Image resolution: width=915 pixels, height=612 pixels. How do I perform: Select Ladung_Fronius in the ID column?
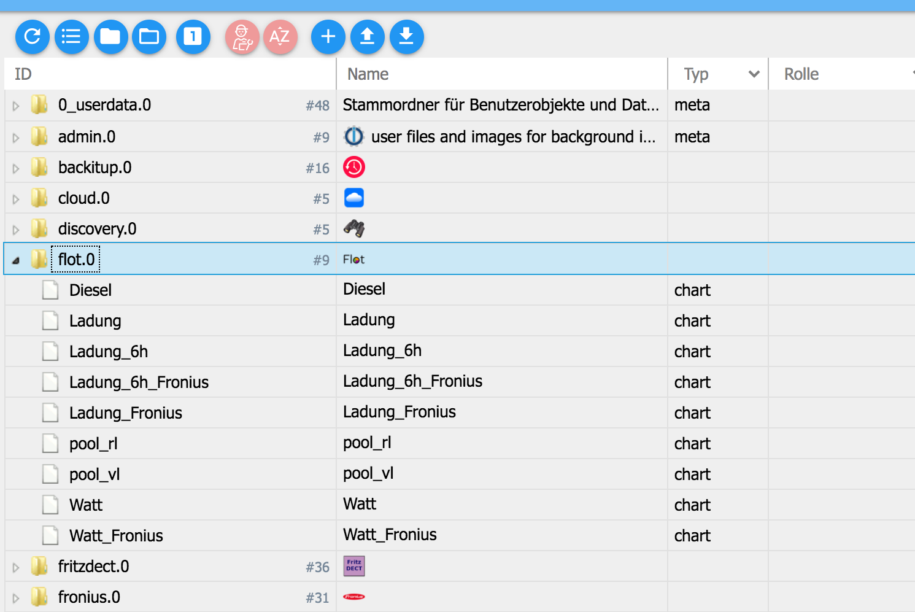pos(126,413)
